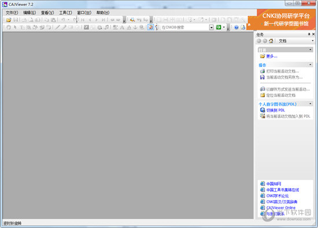Click 定位当前活动文档 in the task pane
318x228 pixels.
280,95
